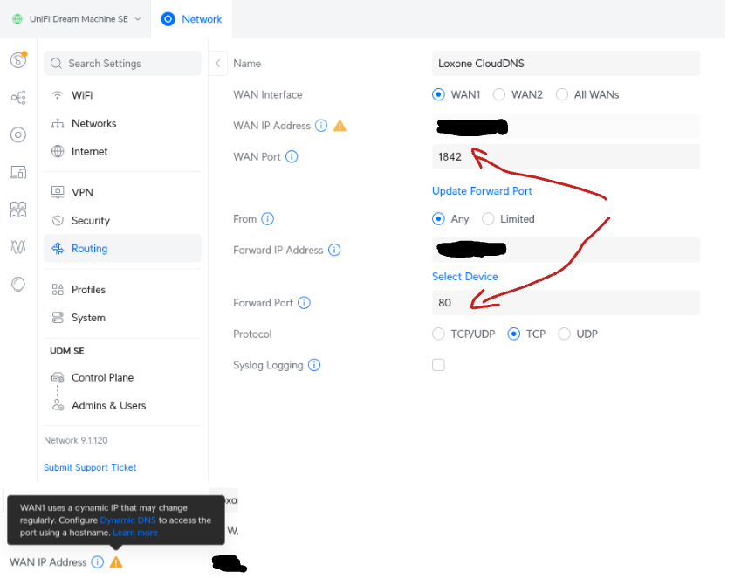The image size is (755, 578).
Task: Click the Name field with Loxone CloudDNS
Action: [x=566, y=64]
